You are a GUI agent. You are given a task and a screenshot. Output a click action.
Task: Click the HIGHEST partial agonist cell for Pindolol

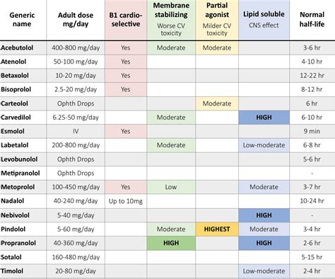217,229
